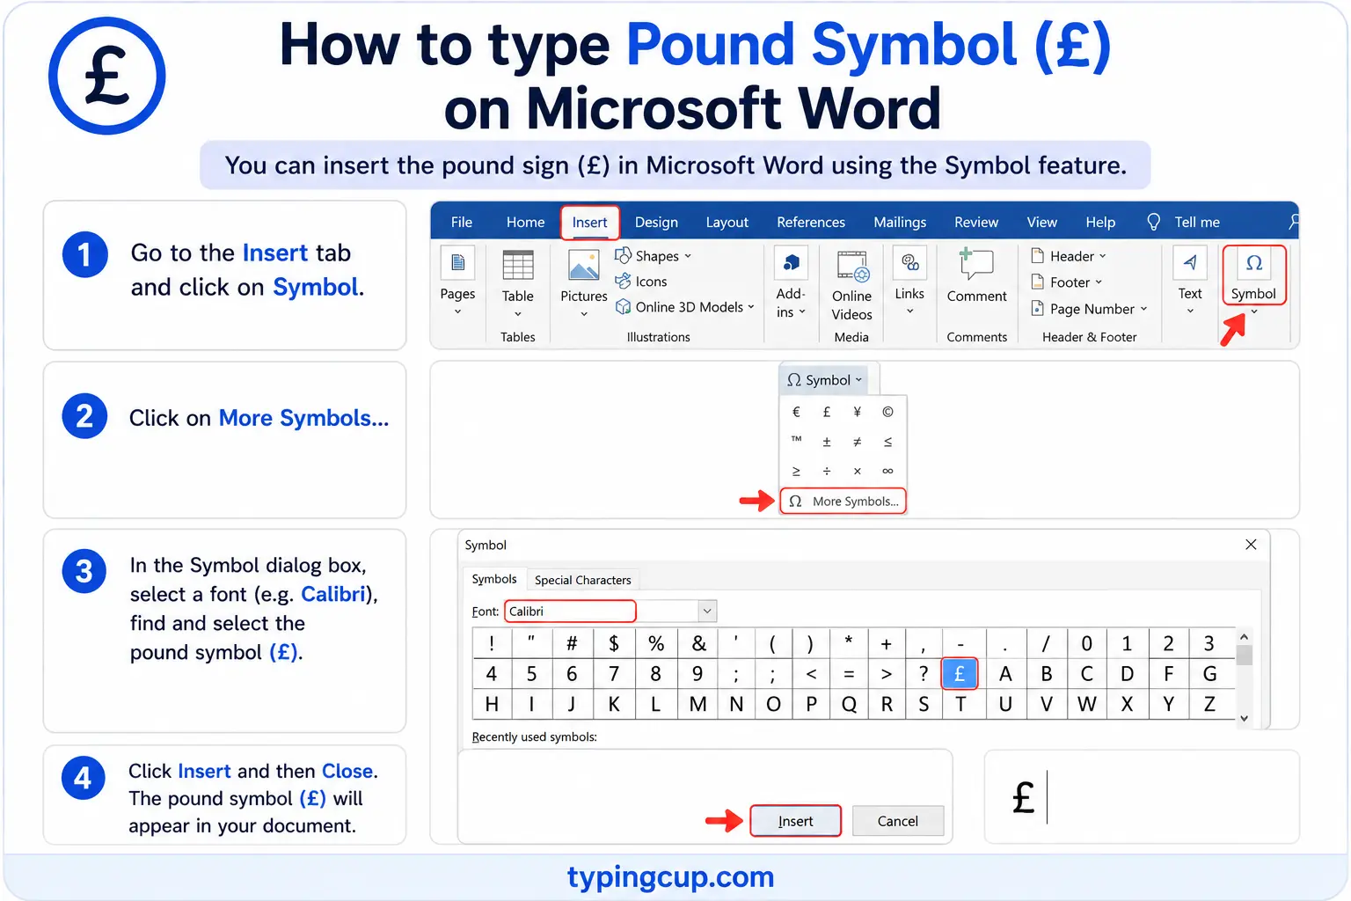Pick the trademark sign in Symbol dropdown
The image size is (1351, 901).
796,440
